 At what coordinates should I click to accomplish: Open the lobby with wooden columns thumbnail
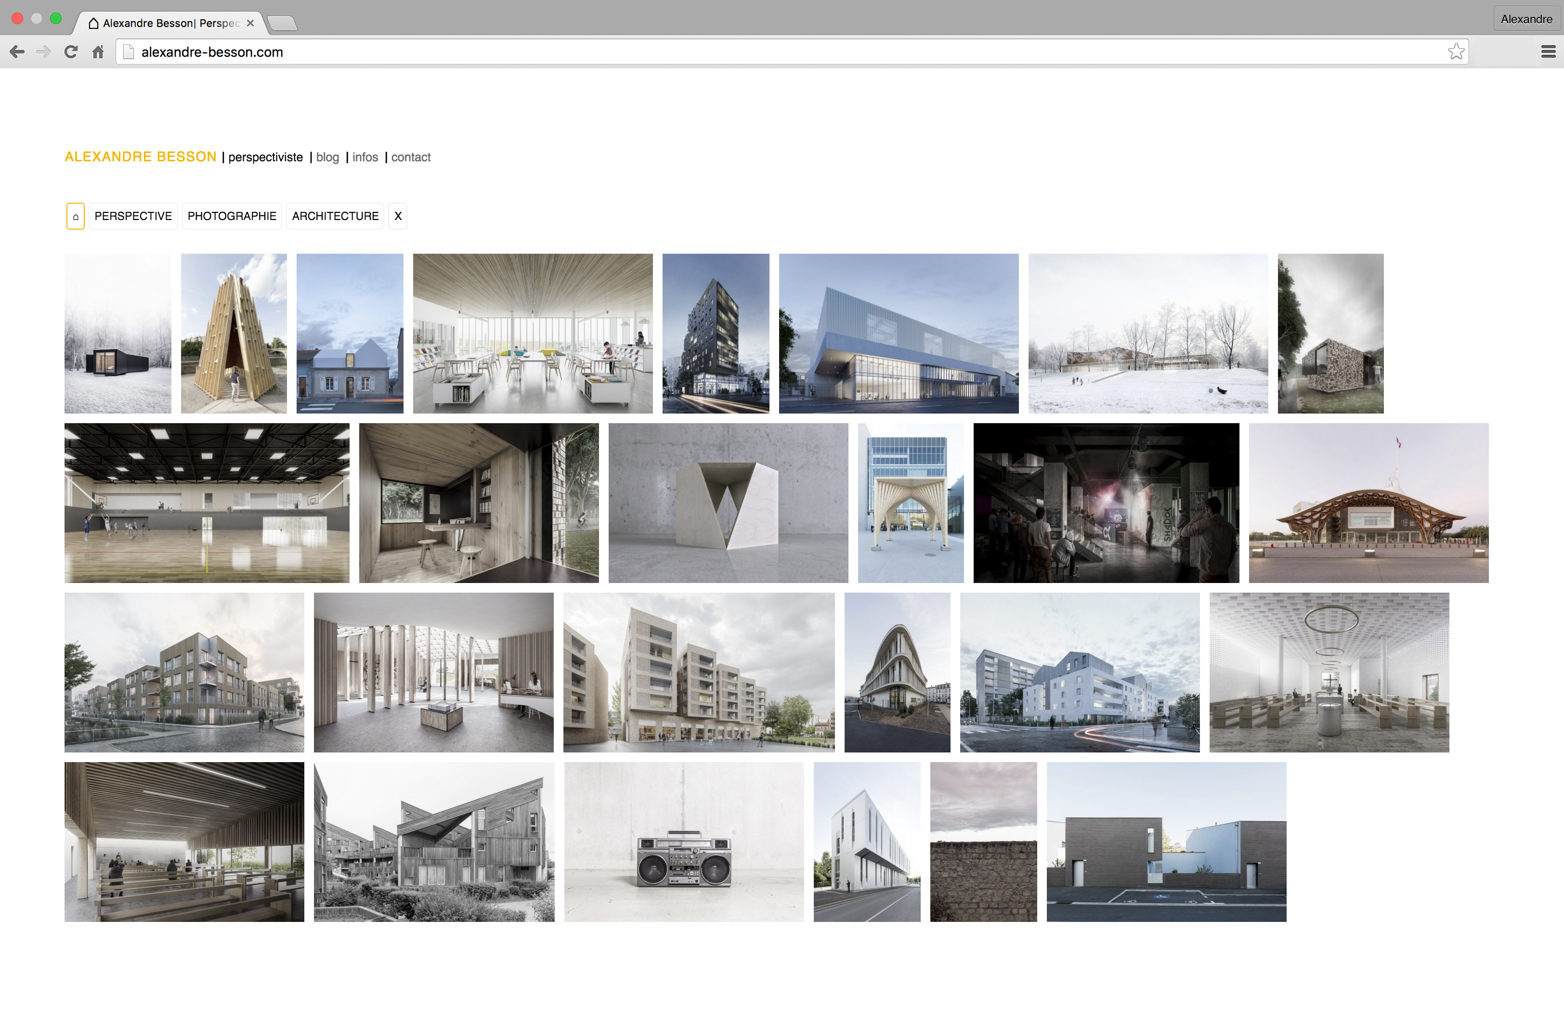(x=434, y=672)
